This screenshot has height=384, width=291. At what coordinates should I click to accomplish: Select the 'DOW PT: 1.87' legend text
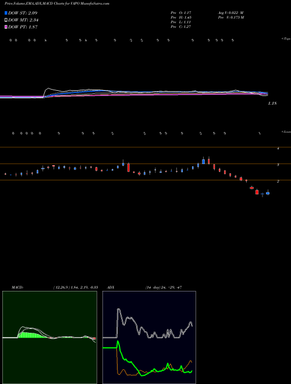(23, 27)
